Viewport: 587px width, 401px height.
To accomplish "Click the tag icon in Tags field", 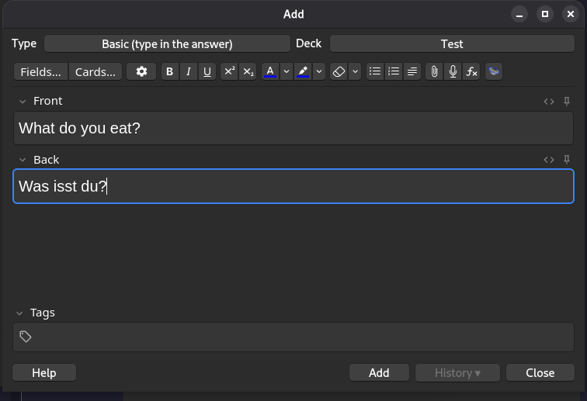I will [26, 337].
